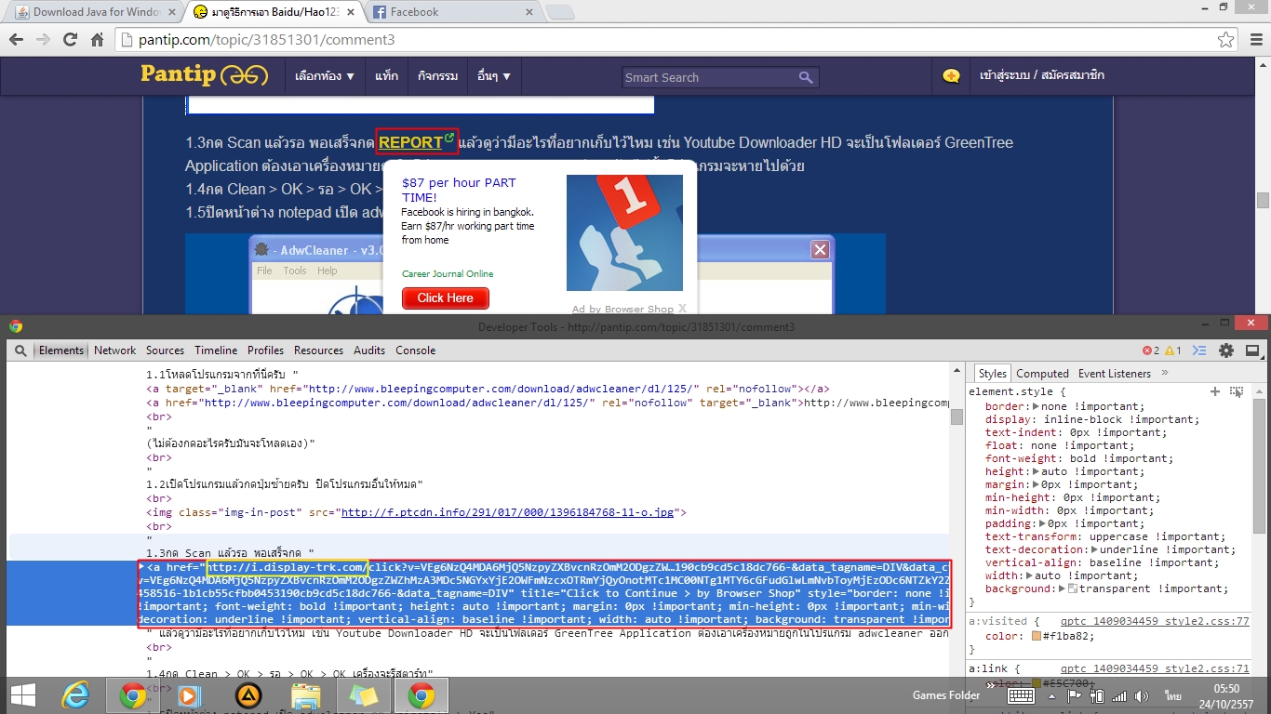This screenshot has width=1271, height=714.
Task: Expand the padding property triangle
Action: 1042,523
